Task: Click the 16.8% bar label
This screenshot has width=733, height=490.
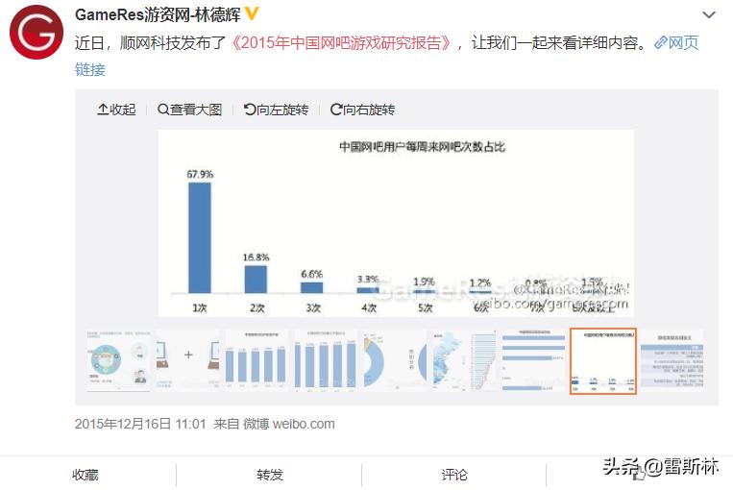Action: click(x=257, y=257)
